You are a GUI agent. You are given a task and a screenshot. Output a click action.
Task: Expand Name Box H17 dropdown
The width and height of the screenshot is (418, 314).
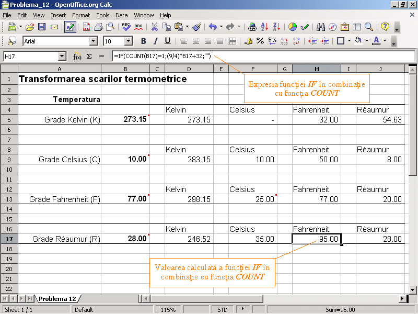point(62,57)
